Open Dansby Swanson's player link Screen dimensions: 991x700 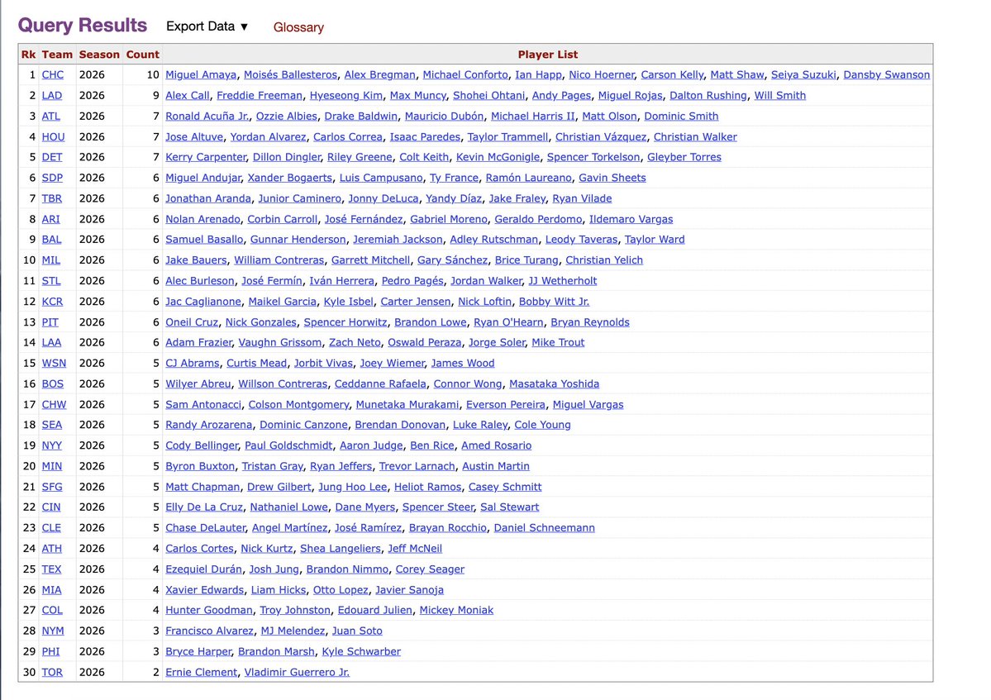887,74
